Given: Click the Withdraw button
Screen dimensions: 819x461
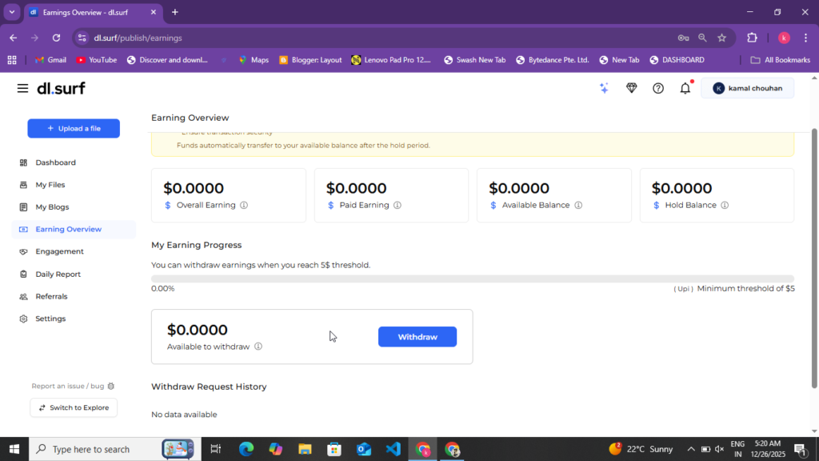Looking at the screenshot, I should (417, 337).
